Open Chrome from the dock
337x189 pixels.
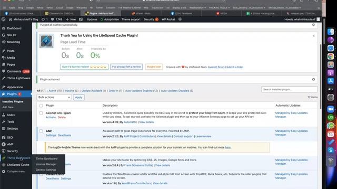pos(331,57)
